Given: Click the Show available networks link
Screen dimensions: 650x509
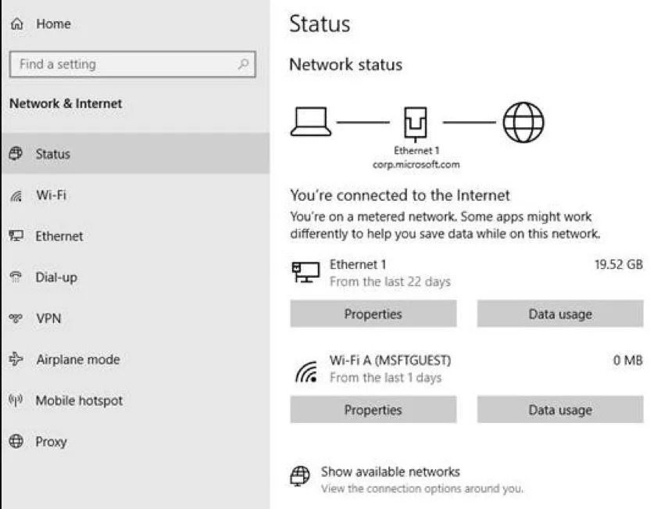Looking at the screenshot, I should tap(391, 471).
